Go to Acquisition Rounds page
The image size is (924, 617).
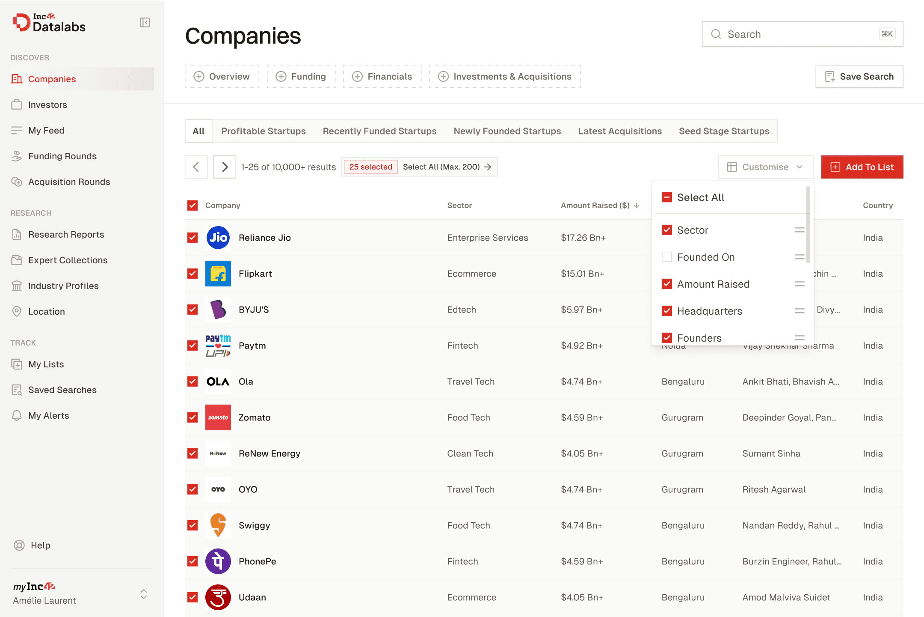[x=69, y=182]
